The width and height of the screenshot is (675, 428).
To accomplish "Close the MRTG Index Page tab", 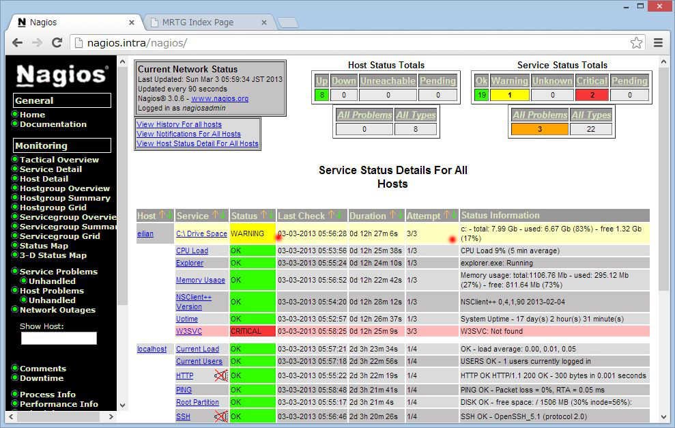I will pos(264,23).
